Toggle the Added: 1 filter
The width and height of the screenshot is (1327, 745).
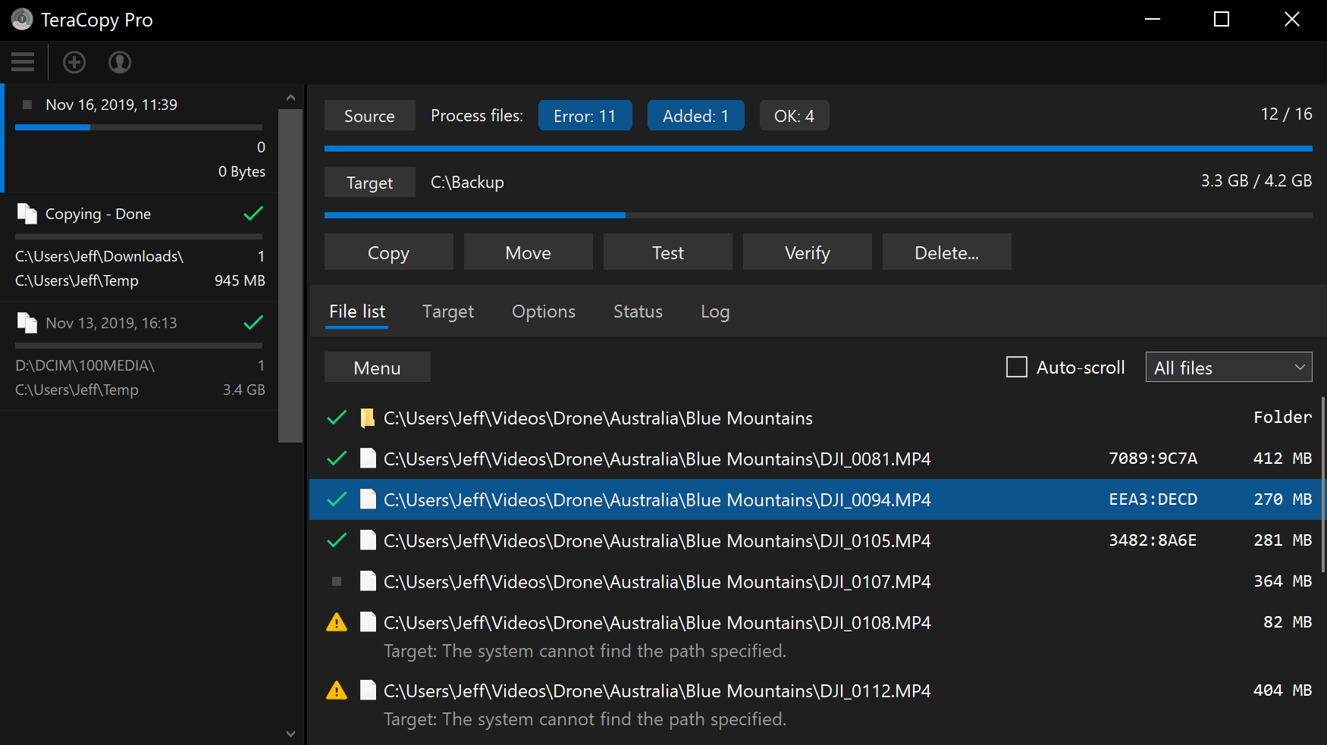click(x=695, y=115)
